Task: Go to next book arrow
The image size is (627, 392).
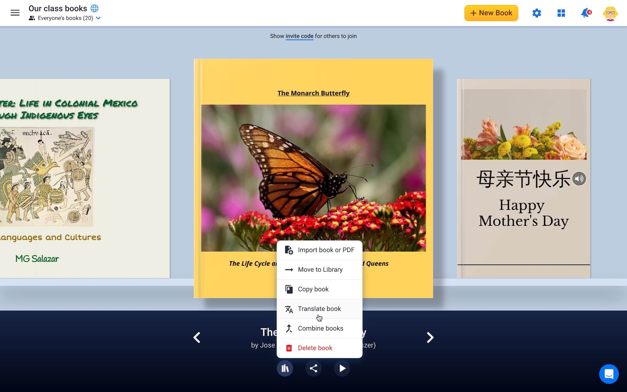Action: click(430, 337)
